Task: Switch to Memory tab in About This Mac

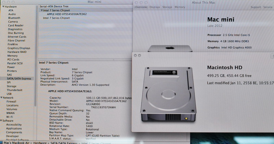Action: click(179, 7)
